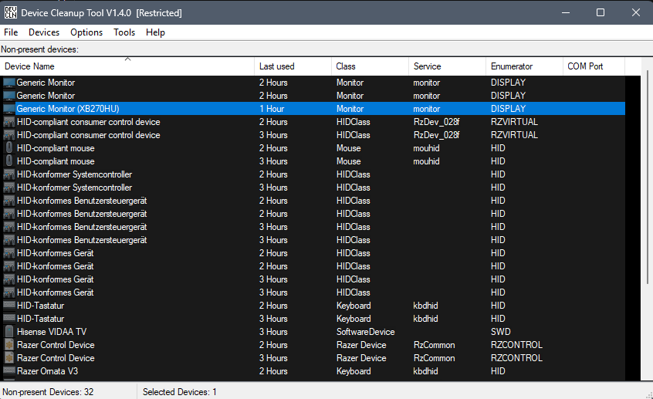Open the Devices menu

(x=44, y=32)
